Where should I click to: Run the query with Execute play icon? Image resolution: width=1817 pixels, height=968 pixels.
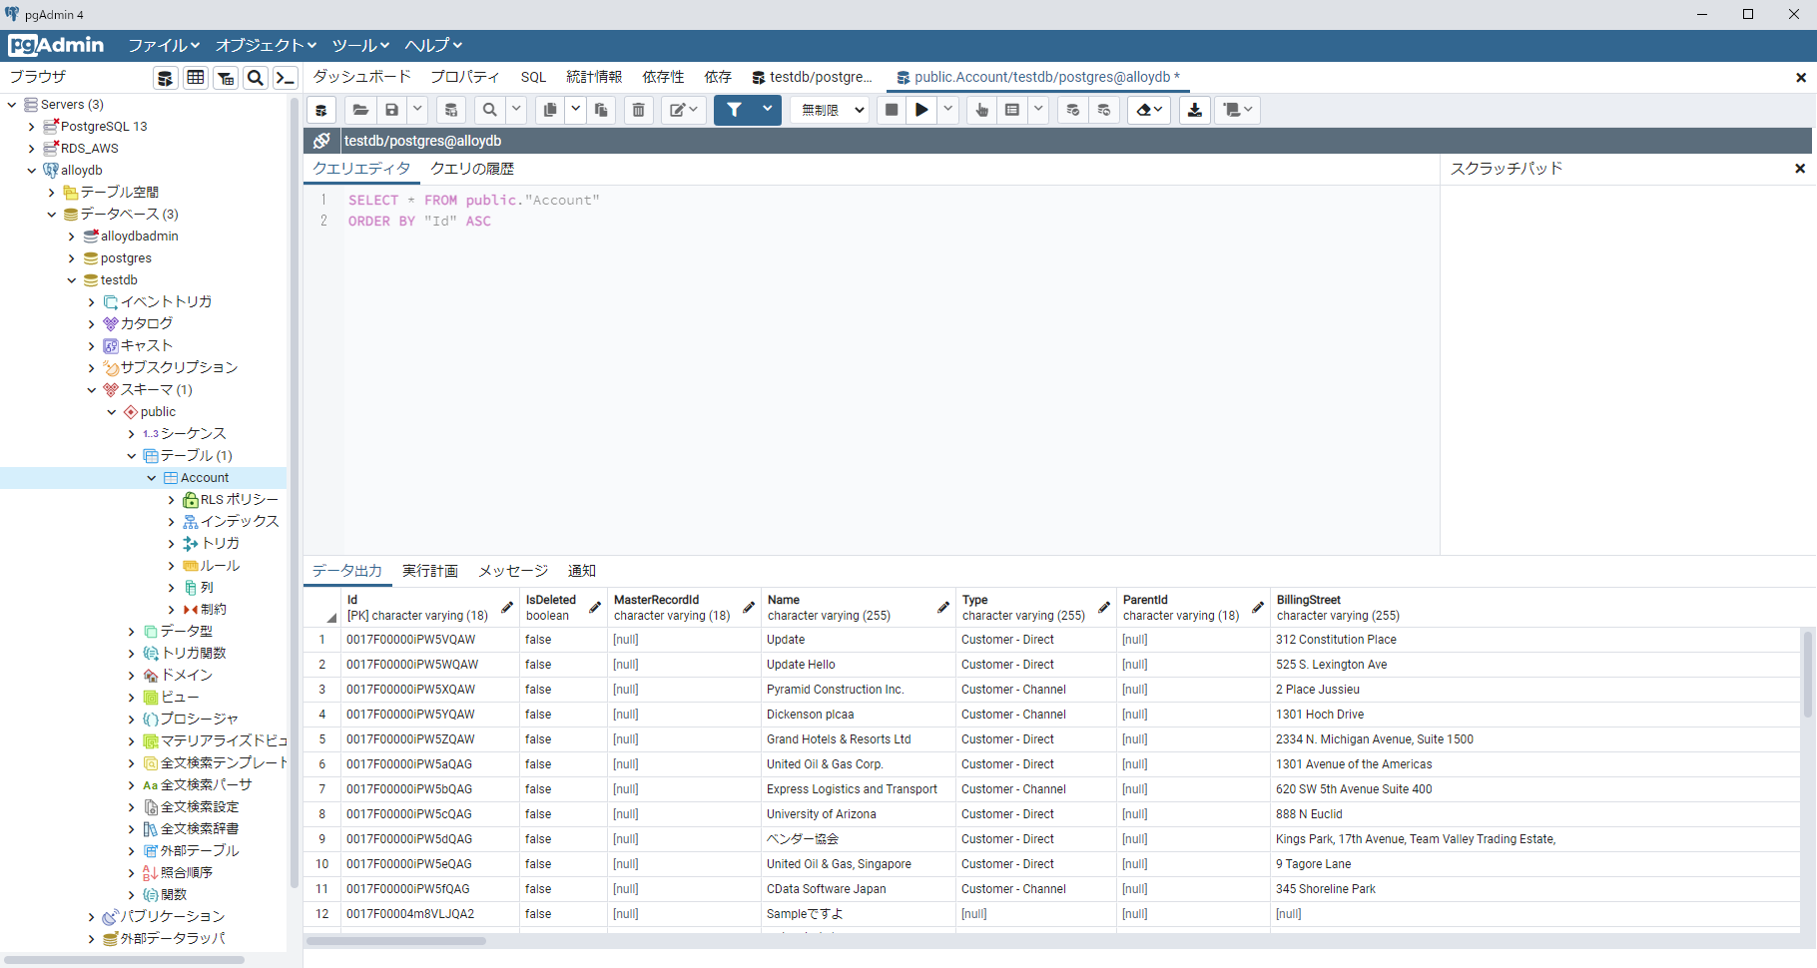tap(922, 110)
